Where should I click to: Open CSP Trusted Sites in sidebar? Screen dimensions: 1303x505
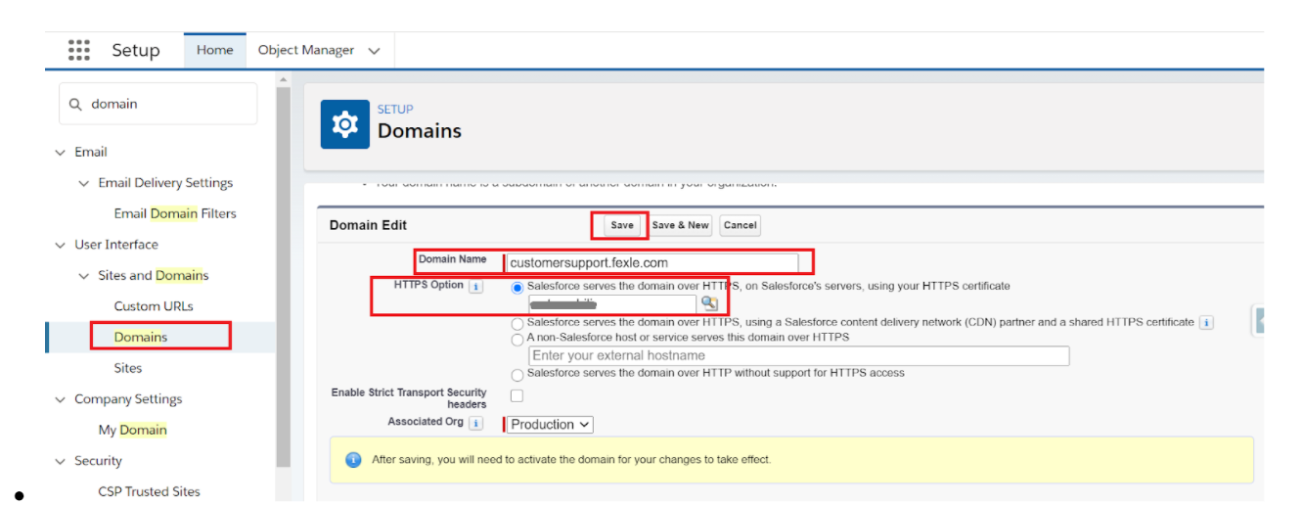149,491
